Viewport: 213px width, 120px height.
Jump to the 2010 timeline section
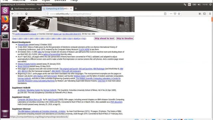point(70,39)
